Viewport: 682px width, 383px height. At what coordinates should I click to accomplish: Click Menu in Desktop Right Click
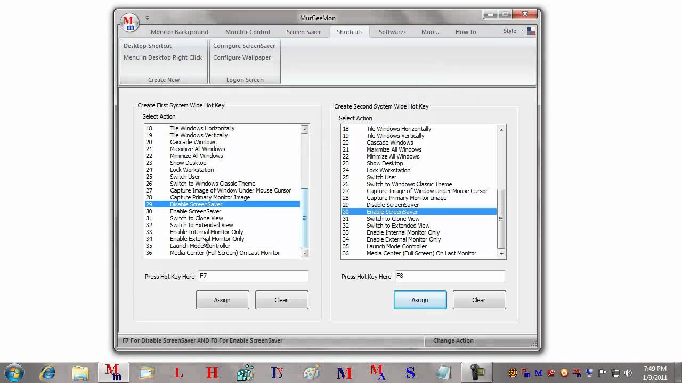point(163,57)
